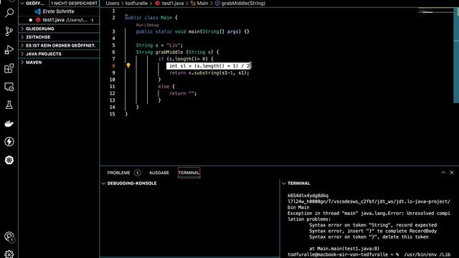Screen dimensions: 459x258
Task: Click line number 8 in the gutter
Action: [113, 66]
